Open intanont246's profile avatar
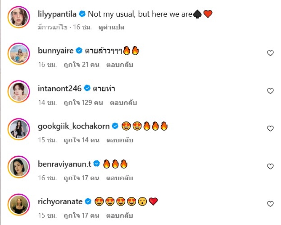This screenshot has height=225, width=281. pyautogui.click(x=19, y=91)
